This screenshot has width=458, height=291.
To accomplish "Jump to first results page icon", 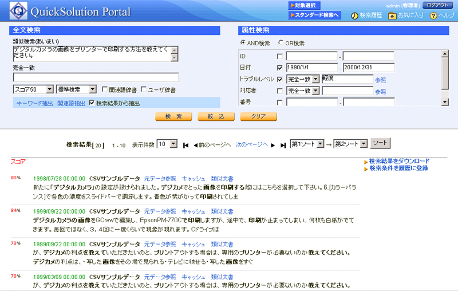I will coord(185,145).
